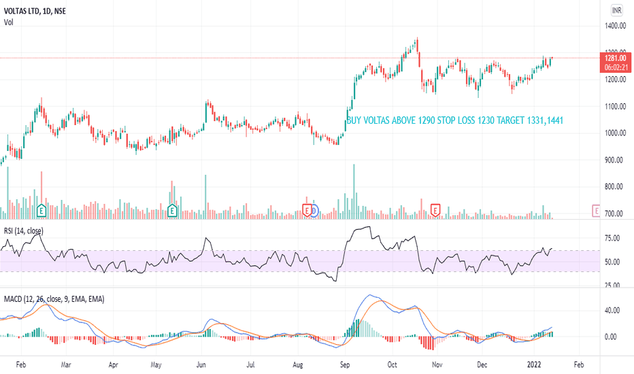Click the 800.00 price axis label
The height and width of the screenshot is (374, 634).
[614, 187]
